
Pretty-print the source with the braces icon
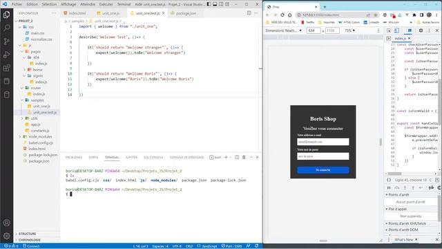coord(389,180)
